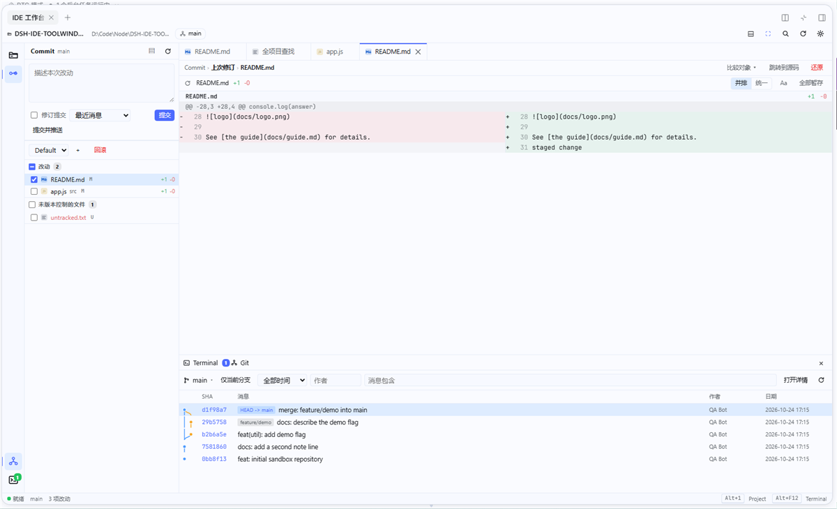This screenshot has width=837, height=509.
Task: Click the fullscreen focus icon
Action: coord(768,34)
